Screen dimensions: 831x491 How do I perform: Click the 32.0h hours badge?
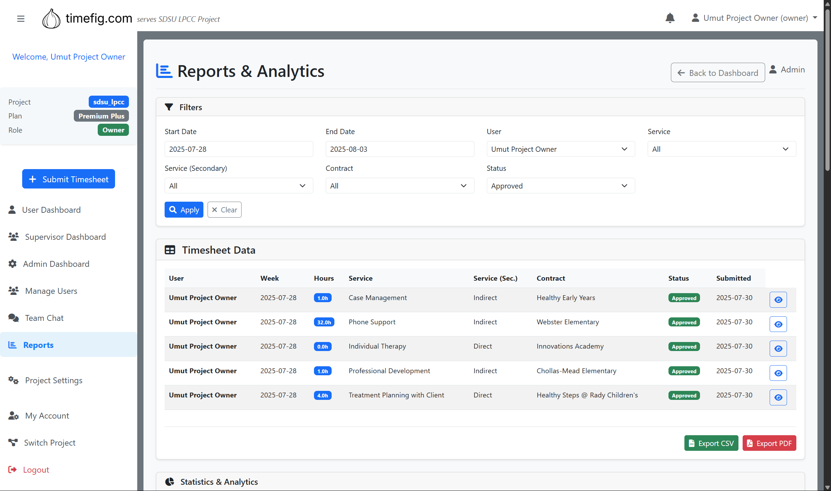[x=323, y=322]
